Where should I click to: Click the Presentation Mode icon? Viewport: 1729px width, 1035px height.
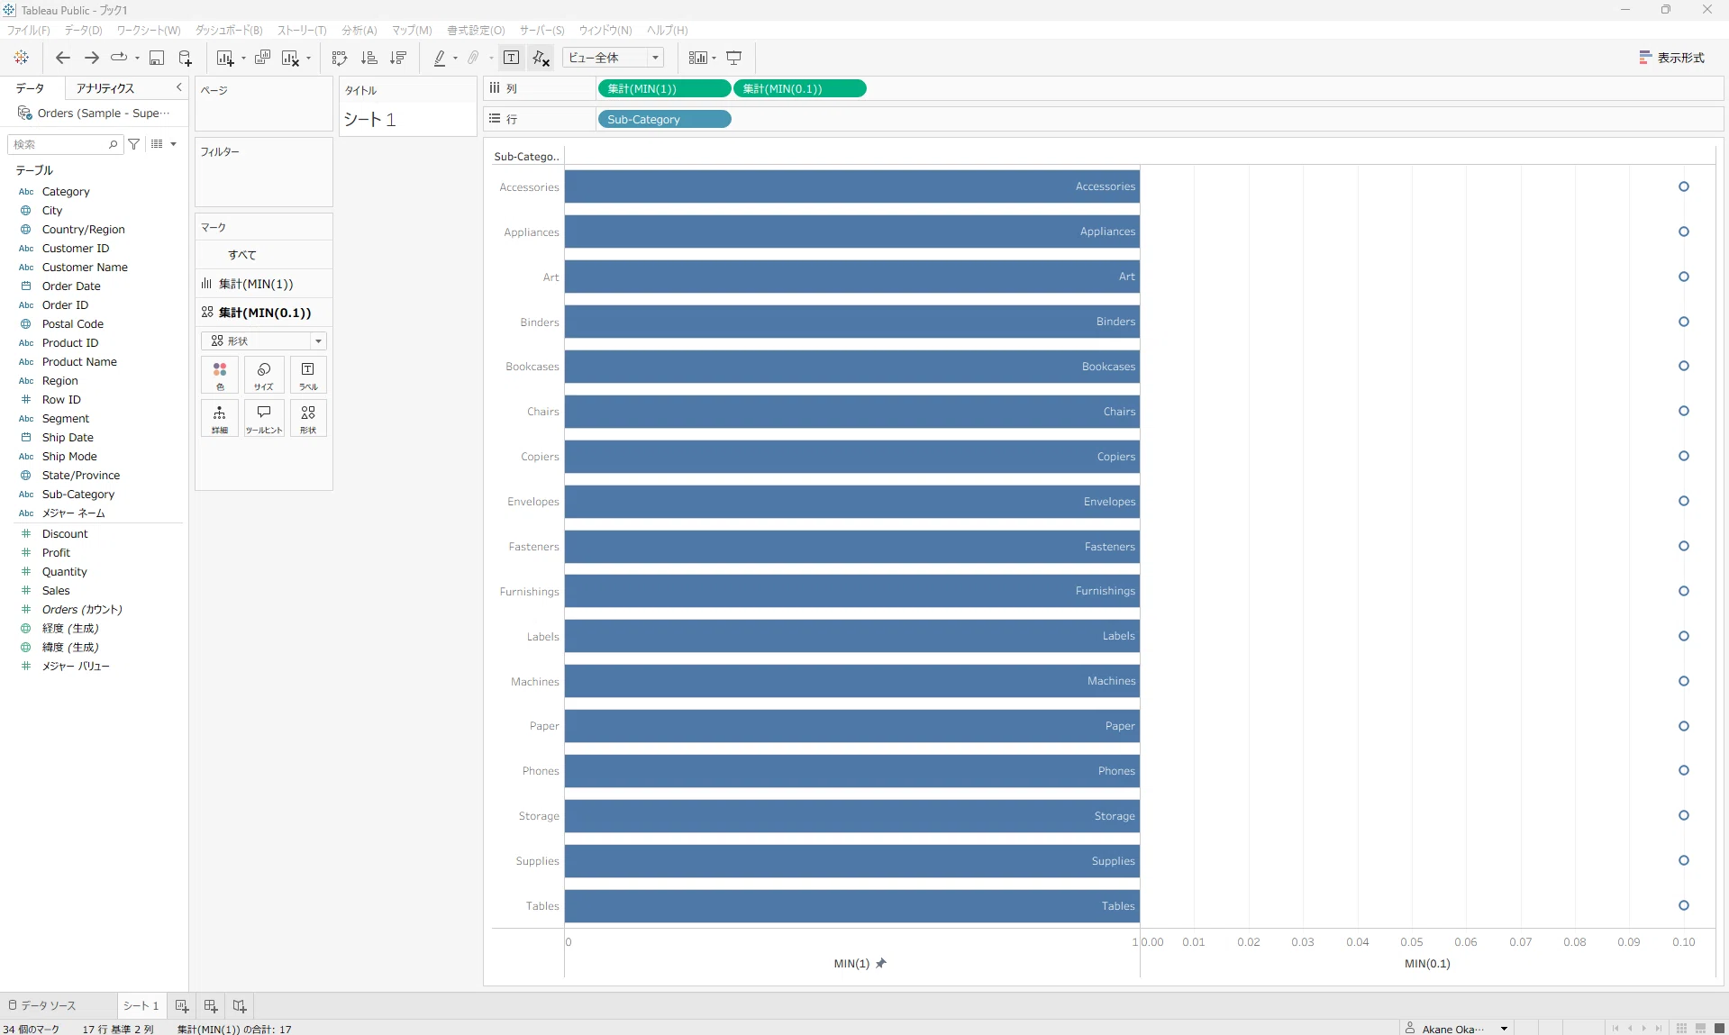coord(734,58)
